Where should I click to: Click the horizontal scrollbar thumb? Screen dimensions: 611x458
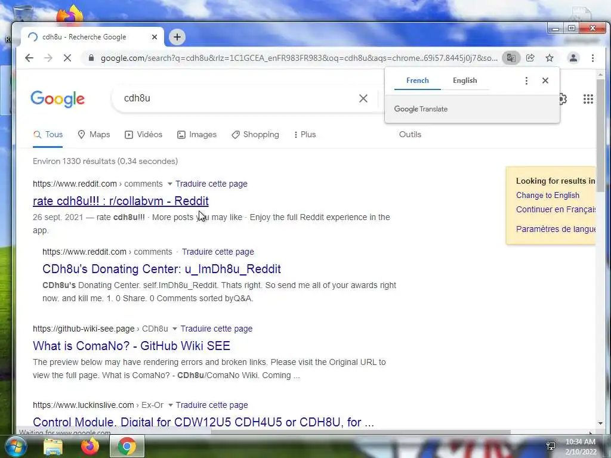coord(361,432)
